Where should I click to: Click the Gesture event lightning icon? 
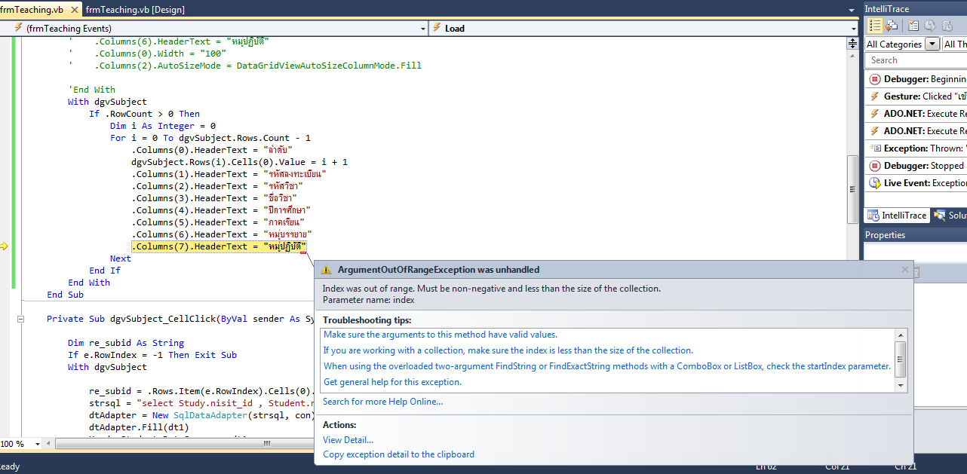click(x=875, y=96)
